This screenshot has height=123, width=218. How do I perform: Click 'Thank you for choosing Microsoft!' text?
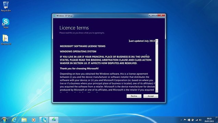point(79,68)
